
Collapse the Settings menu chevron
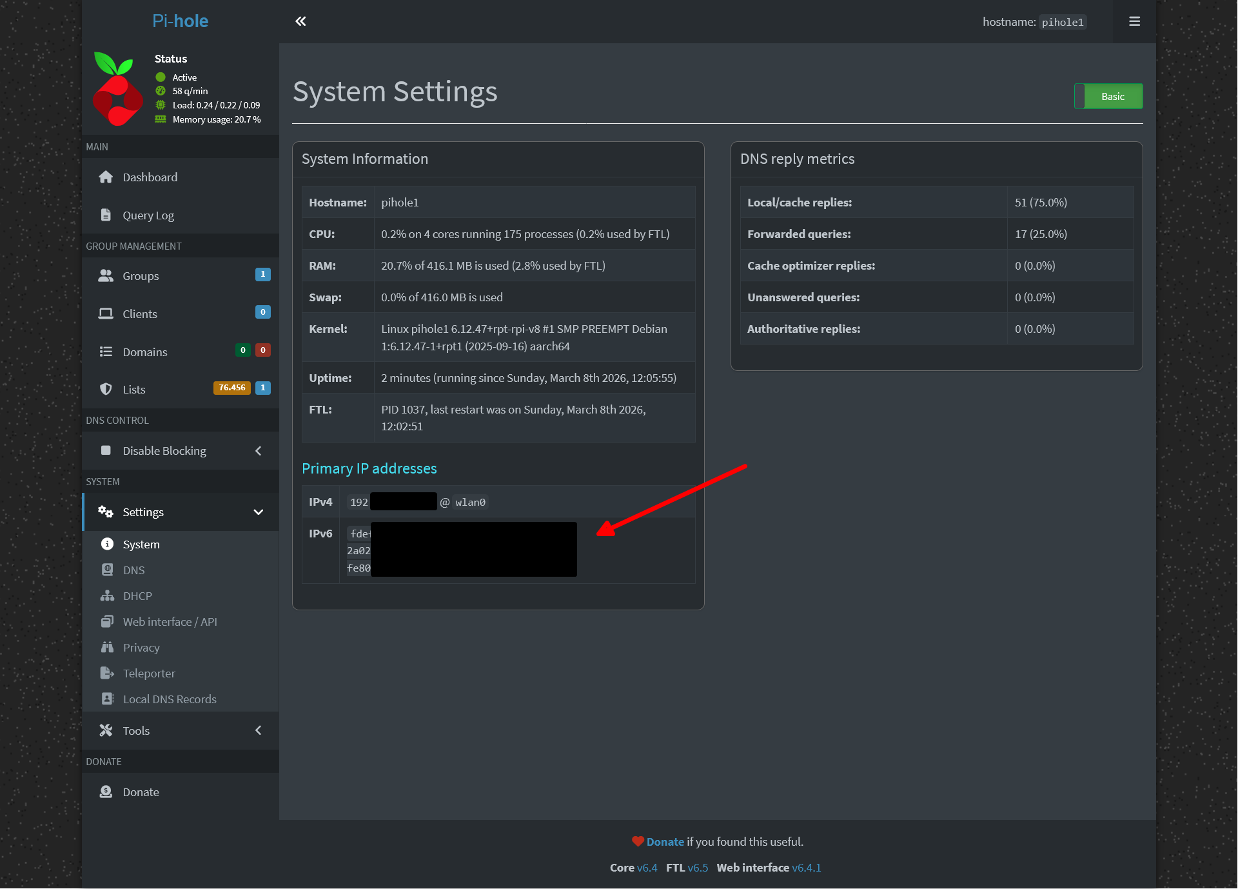(x=259, y=512)
